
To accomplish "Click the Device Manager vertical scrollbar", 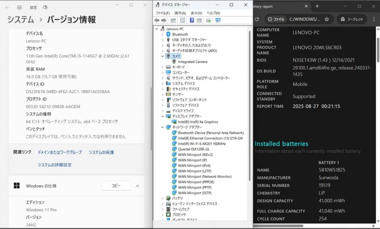I will (250, 105).
